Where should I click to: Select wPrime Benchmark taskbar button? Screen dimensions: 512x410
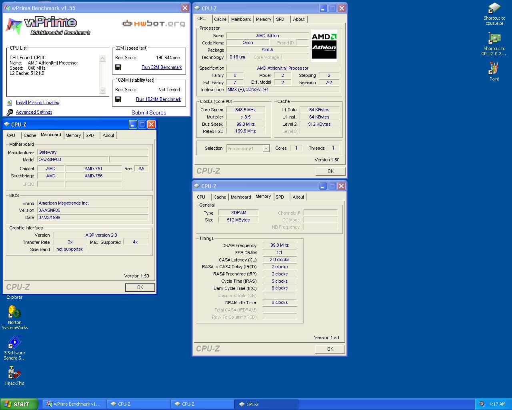[74, 404]
